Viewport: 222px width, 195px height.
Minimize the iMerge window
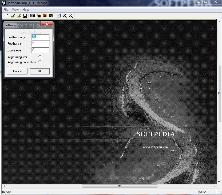tap(199, 2)
